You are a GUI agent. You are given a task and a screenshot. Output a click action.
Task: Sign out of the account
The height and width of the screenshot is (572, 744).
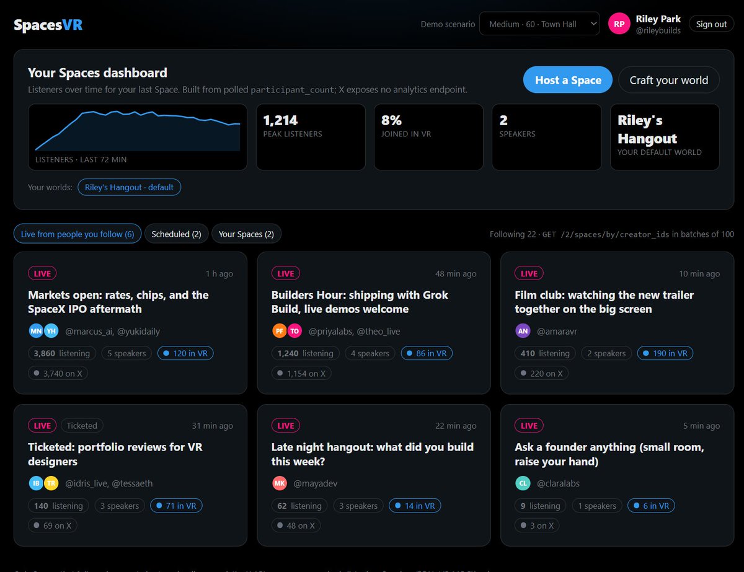pos(711,24)
